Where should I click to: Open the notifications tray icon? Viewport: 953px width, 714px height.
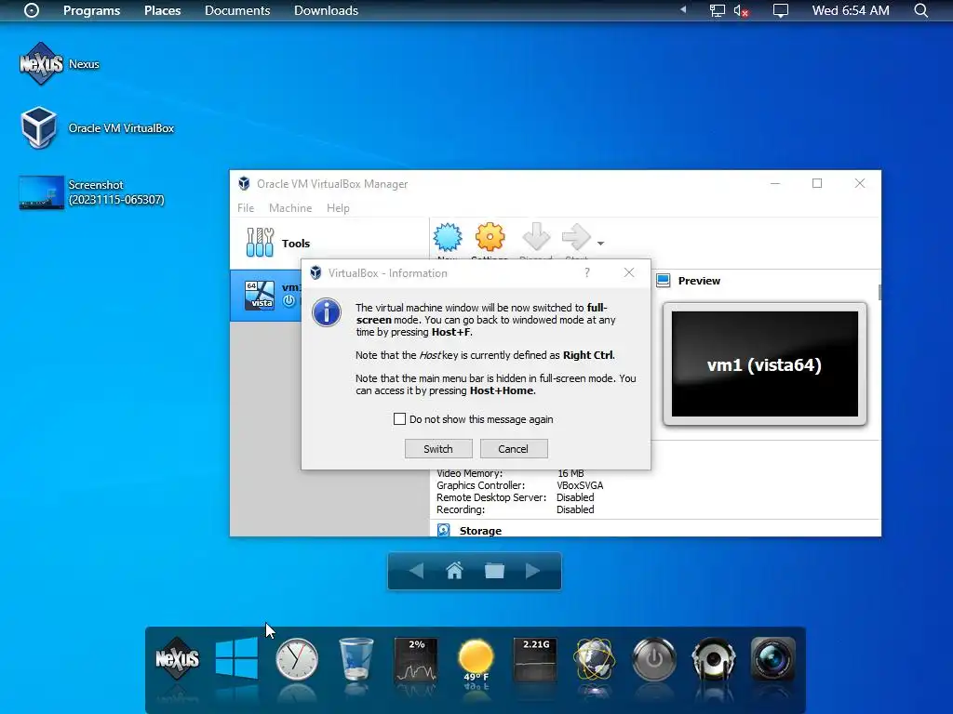pyautogui.click(x=781, y=10)
